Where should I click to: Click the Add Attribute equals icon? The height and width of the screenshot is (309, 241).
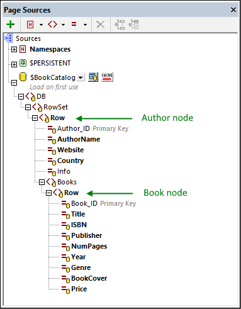[x=74, y=25]
